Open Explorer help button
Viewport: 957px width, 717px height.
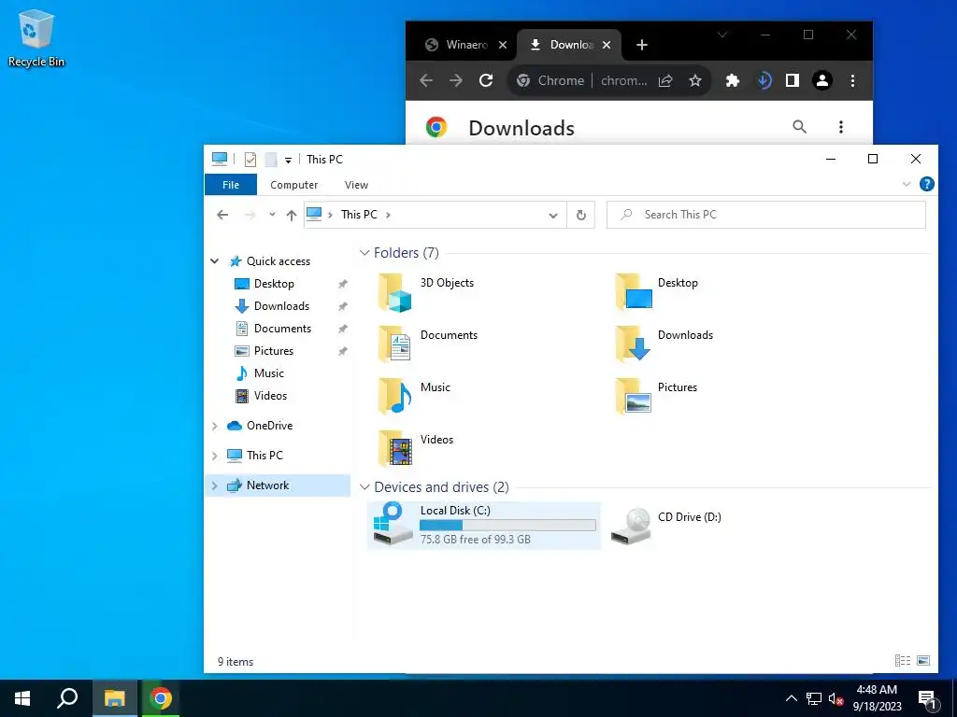tap(926, 184)
